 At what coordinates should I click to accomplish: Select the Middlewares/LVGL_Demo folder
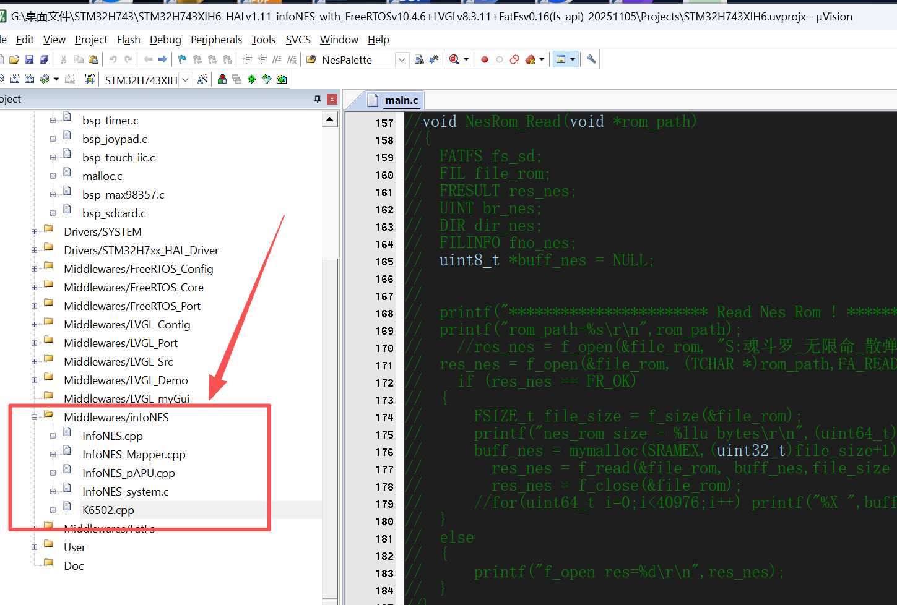(126, 380)
